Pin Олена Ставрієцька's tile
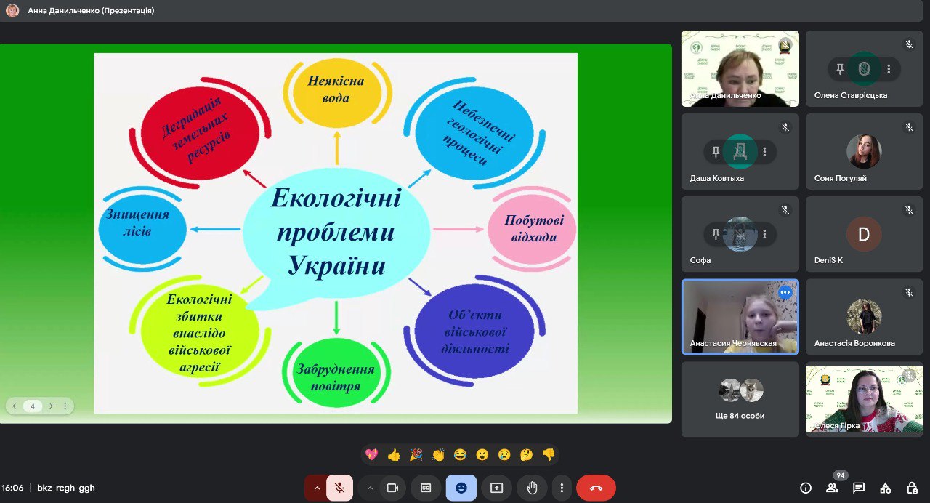 840,69
